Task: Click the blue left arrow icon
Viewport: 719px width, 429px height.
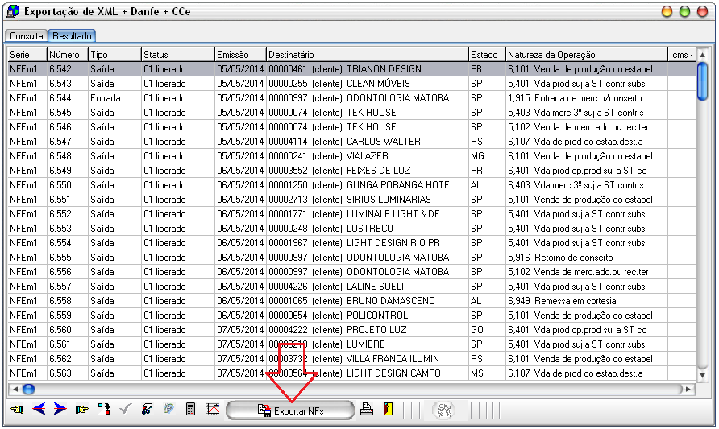Action: pos(39,409)
